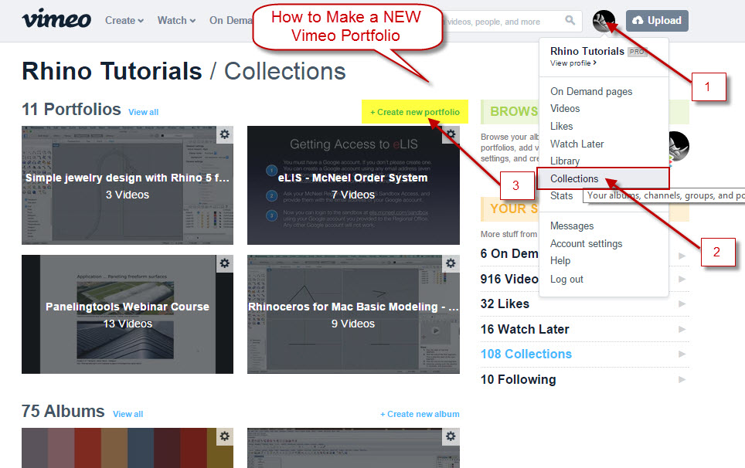
Task: Open Account settings from the menu
Action: click(587, 243)
